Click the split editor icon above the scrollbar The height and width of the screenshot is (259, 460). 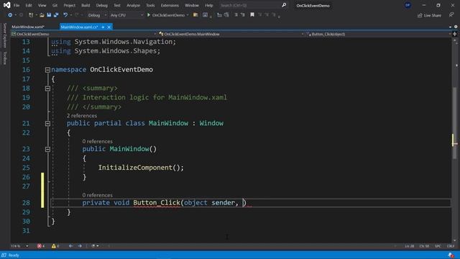tap(455, 34)
